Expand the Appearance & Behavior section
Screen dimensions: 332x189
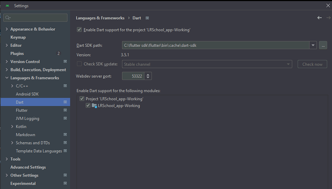pyautogui.click(x=7, y=29)
